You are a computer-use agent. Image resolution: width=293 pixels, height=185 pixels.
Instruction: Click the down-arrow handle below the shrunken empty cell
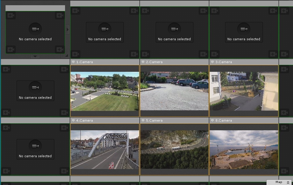[x=35, y=56]
